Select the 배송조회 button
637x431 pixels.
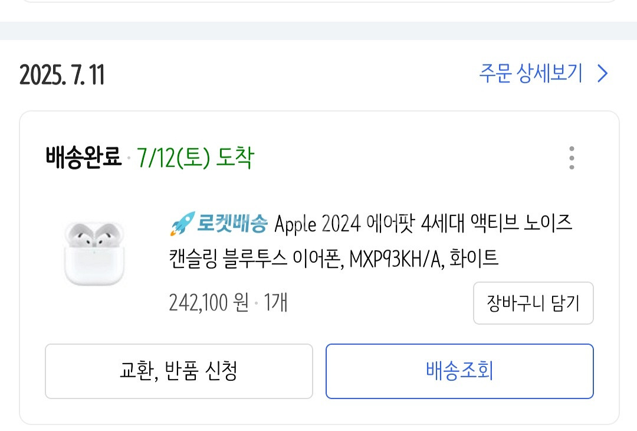(459, 371)
